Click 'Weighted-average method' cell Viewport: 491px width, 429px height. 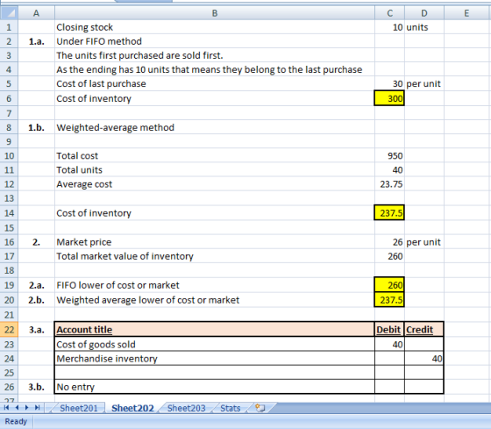[215, 127]
